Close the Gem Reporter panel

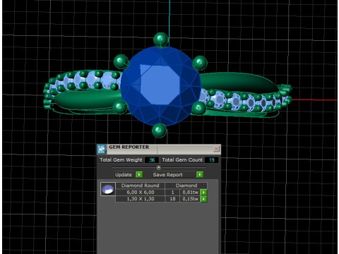(x=216, y=149)
